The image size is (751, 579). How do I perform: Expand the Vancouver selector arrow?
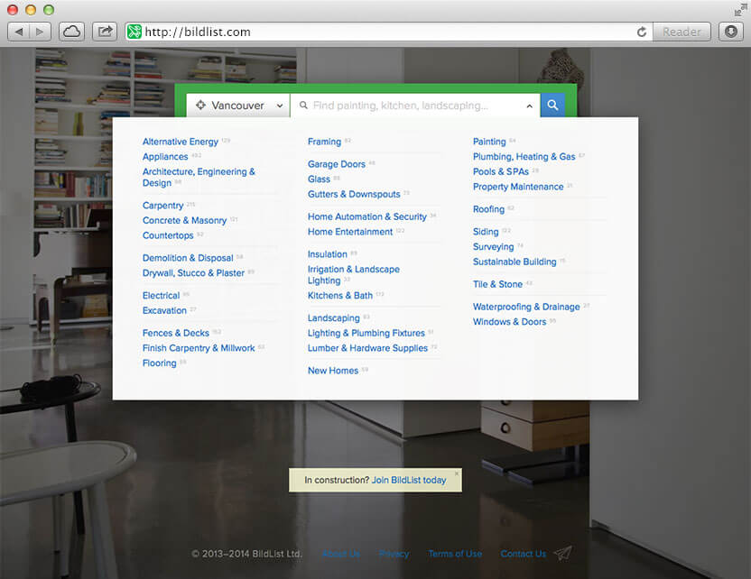(x=278, y=105)
